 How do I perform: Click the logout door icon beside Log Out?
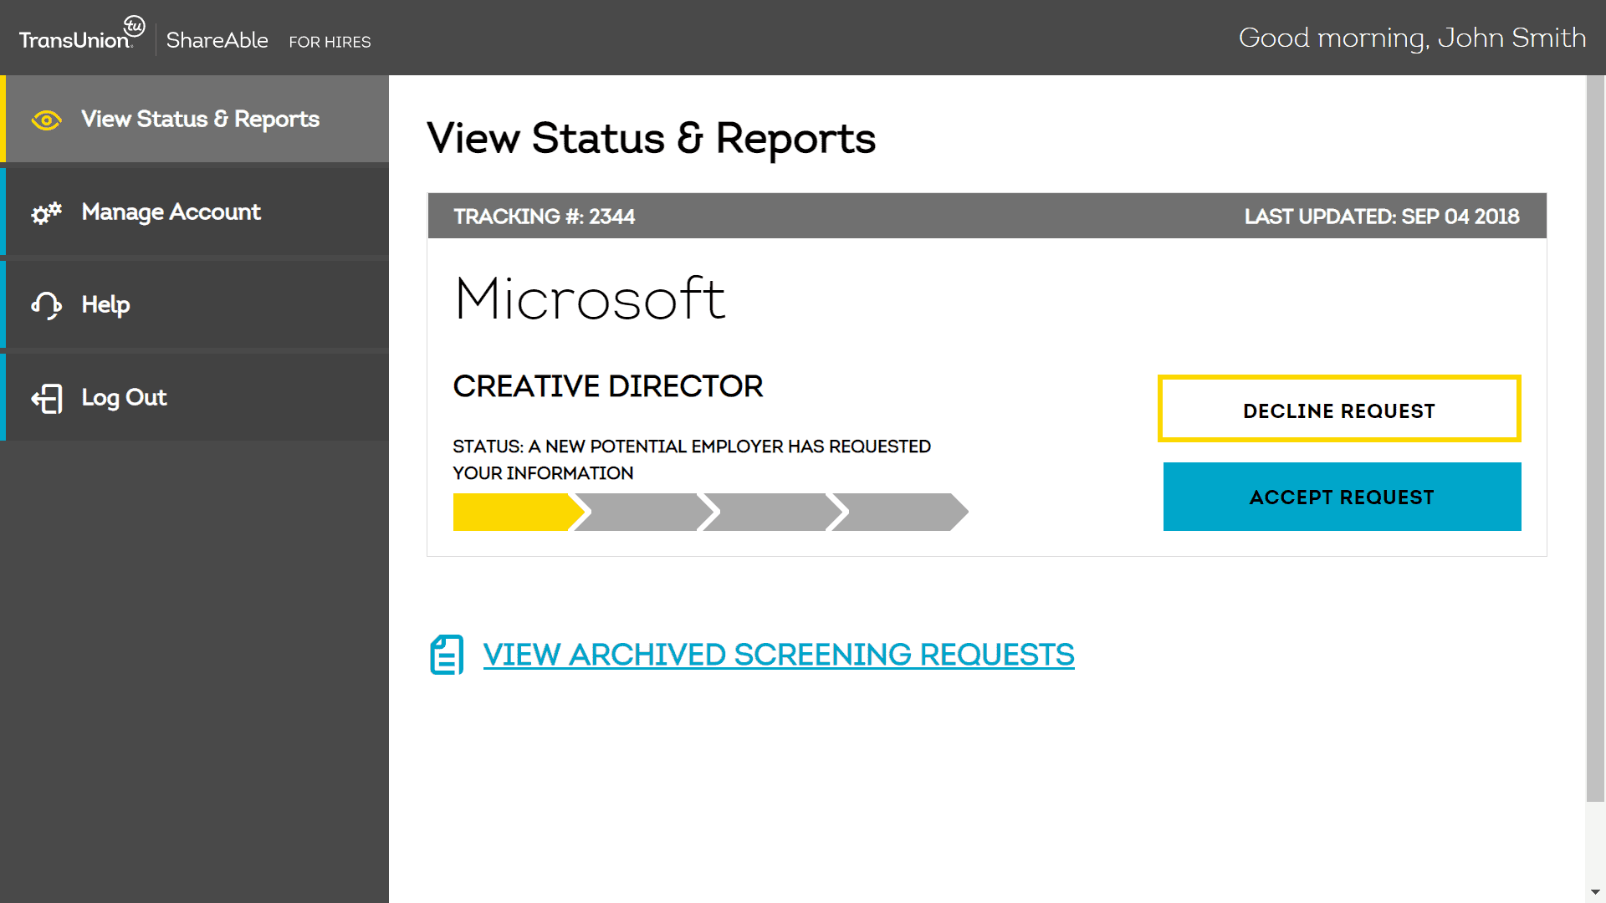[48, 398]
